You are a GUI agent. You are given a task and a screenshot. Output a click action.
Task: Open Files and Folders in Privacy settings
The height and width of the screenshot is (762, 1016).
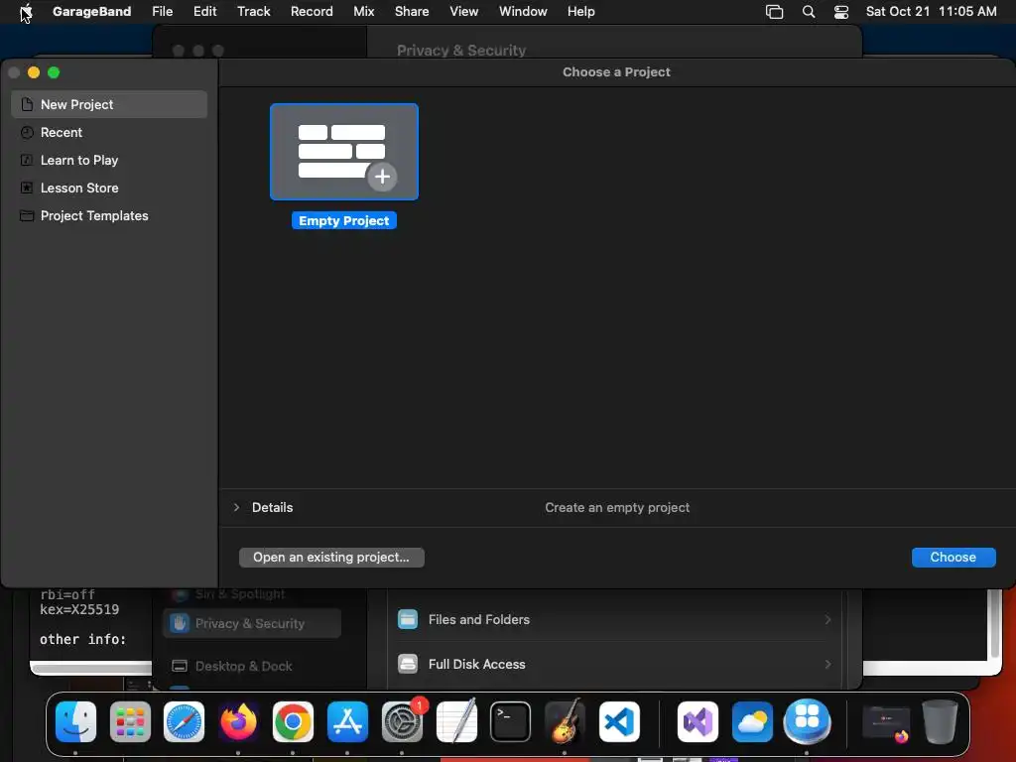pyautogui.click(x=613, y=619)
